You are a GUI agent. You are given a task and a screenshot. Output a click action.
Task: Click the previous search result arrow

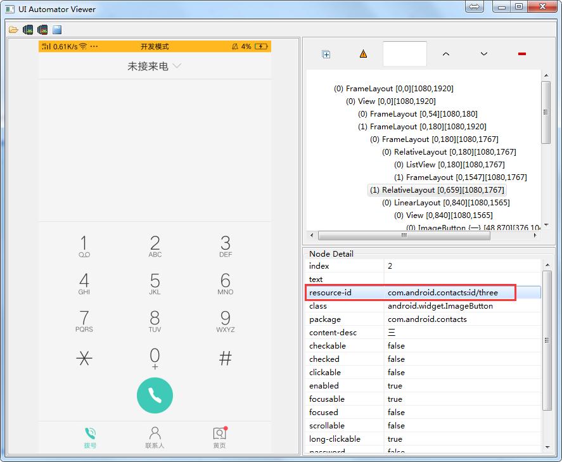(x=446, y=54)
